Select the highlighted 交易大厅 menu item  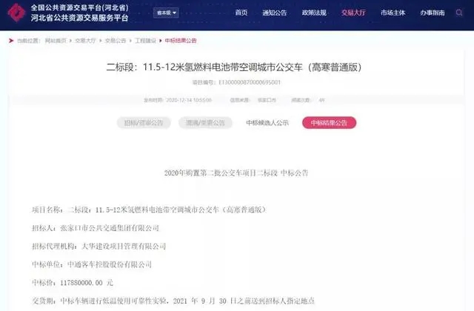pos(353,13)
